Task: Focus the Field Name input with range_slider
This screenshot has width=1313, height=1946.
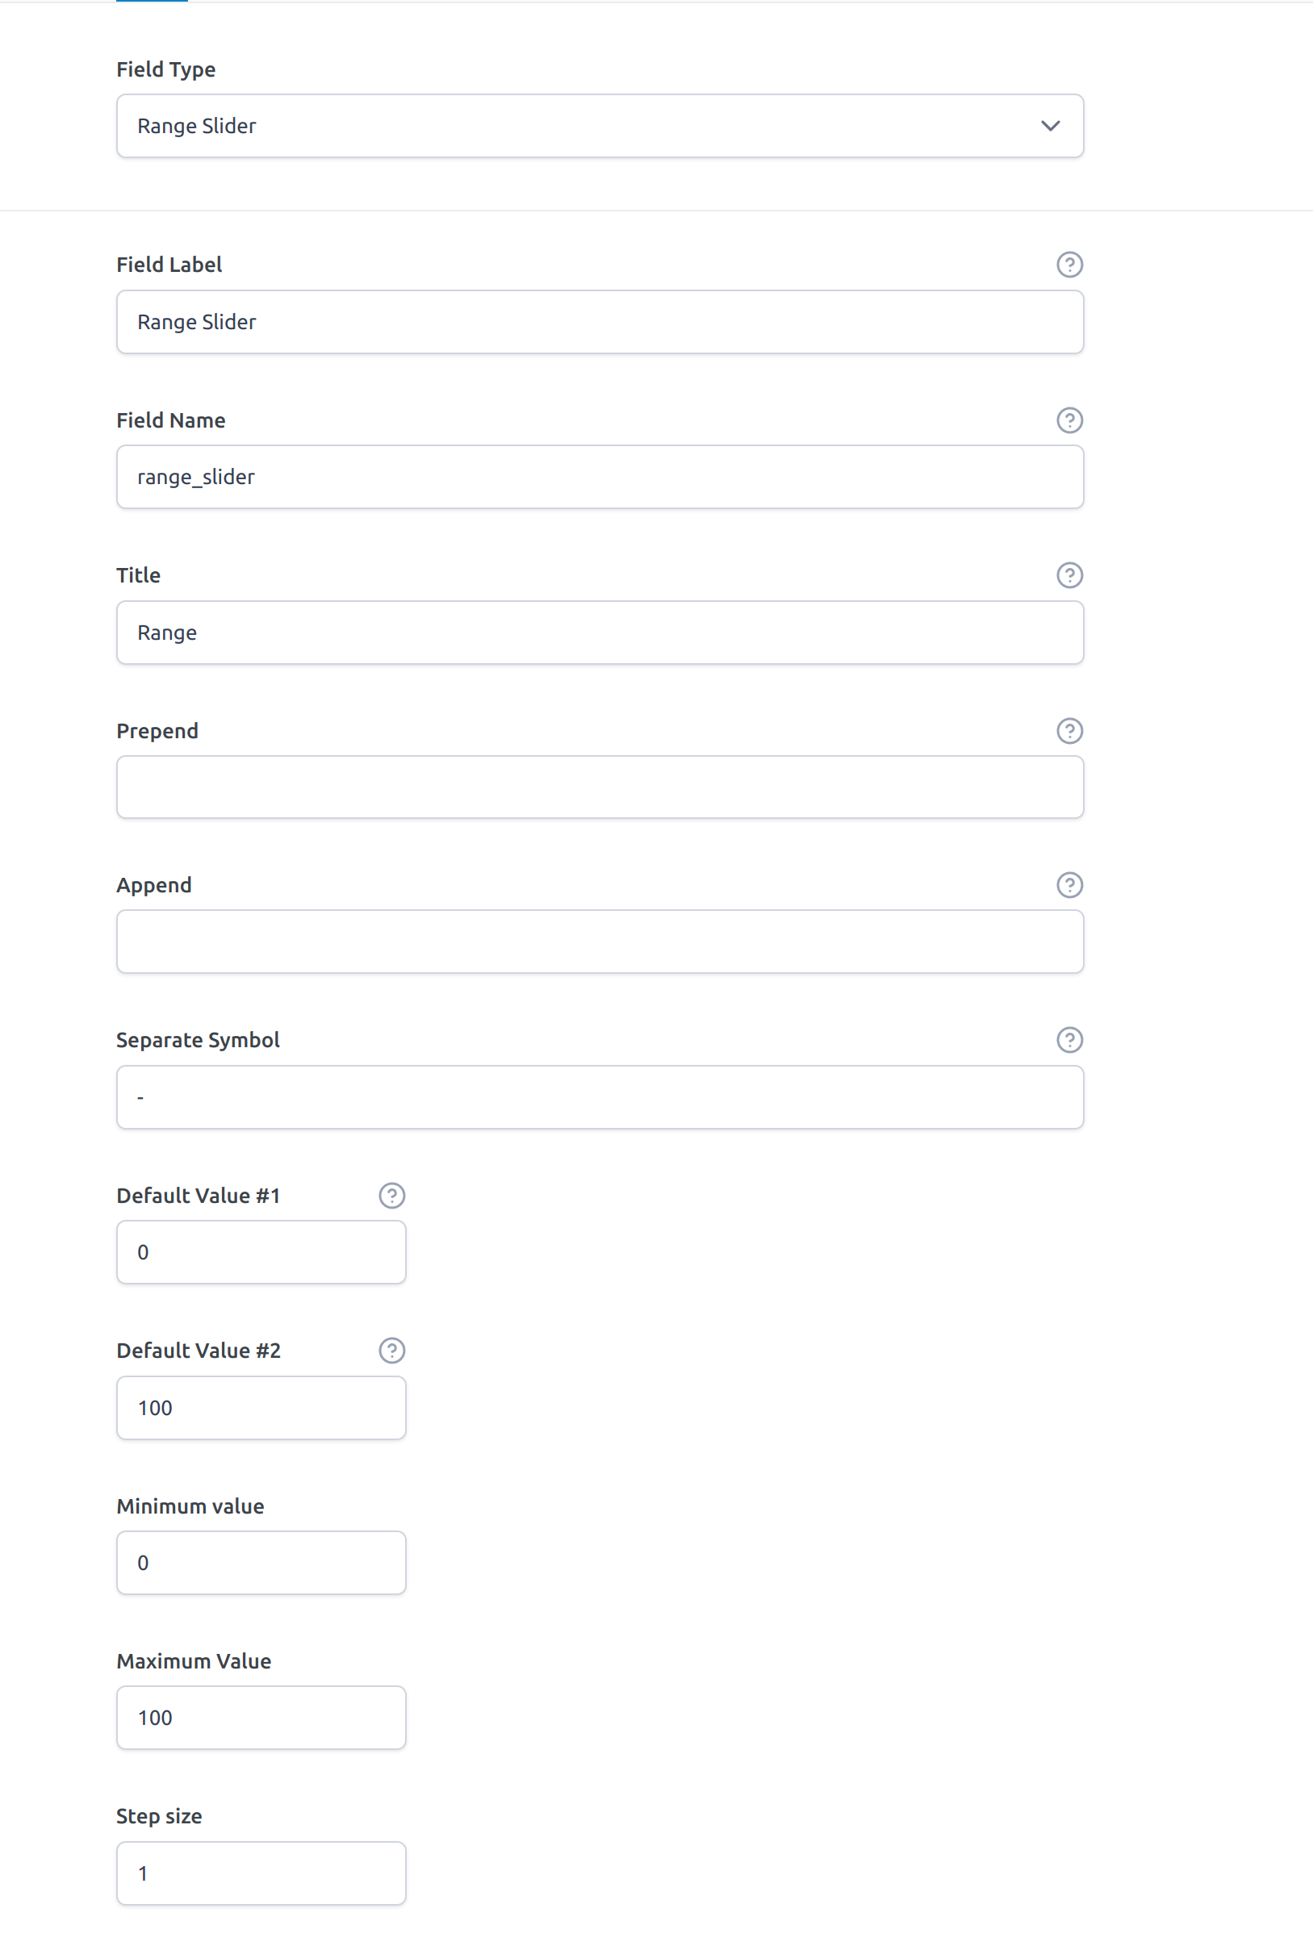Action: 600,477
